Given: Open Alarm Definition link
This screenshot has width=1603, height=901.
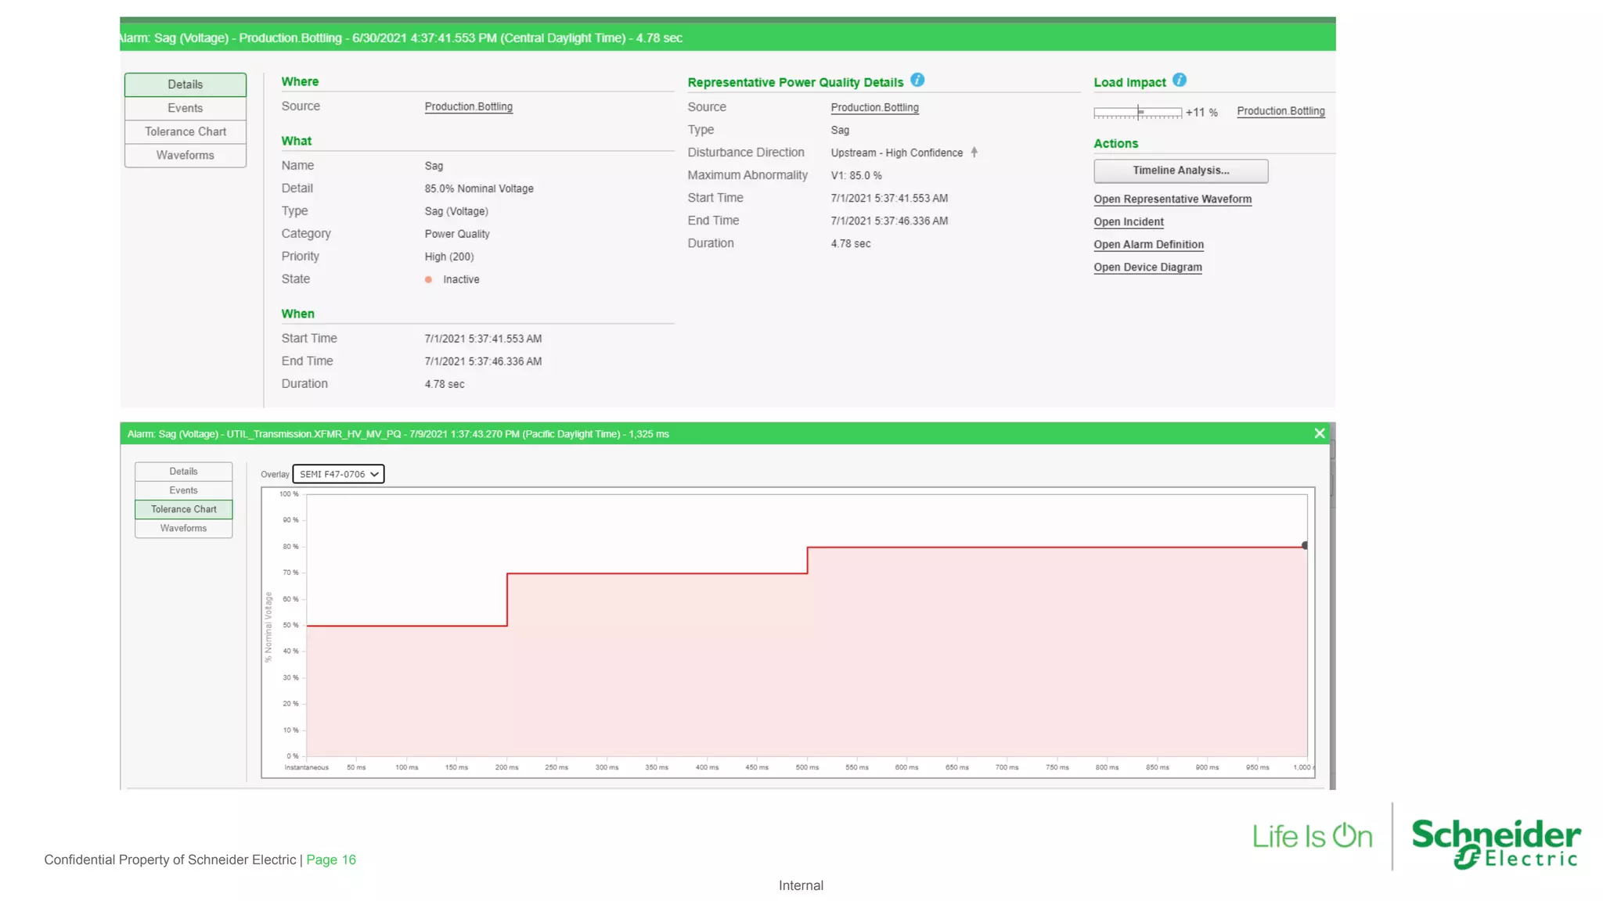Looking at the screenshot, I should [x=1149, y=245].
